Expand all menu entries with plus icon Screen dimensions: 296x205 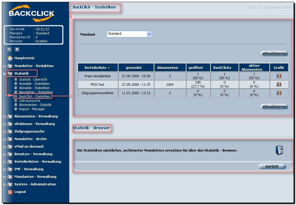pyautogui.click(x=9, y=50)
